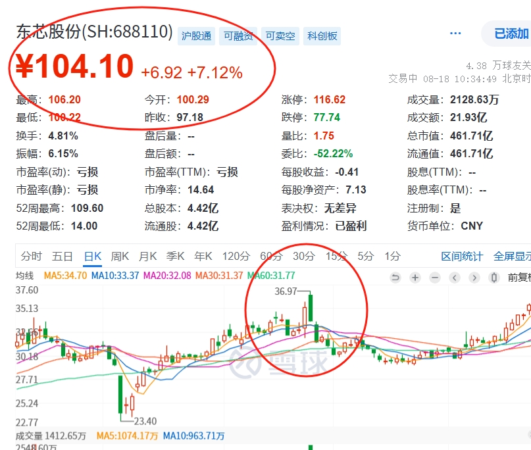Click the 23.40 low price marker
The width and height of the screenshot is (531, 450).
pyautogui.click(x=145, y=421)
